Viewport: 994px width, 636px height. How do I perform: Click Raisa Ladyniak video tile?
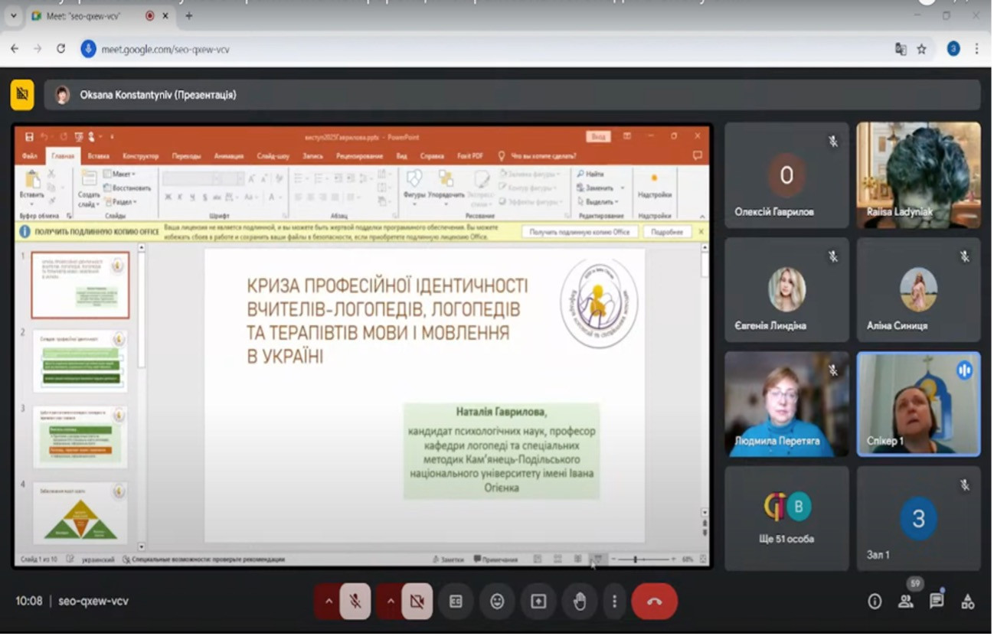(x=918, y=175)
